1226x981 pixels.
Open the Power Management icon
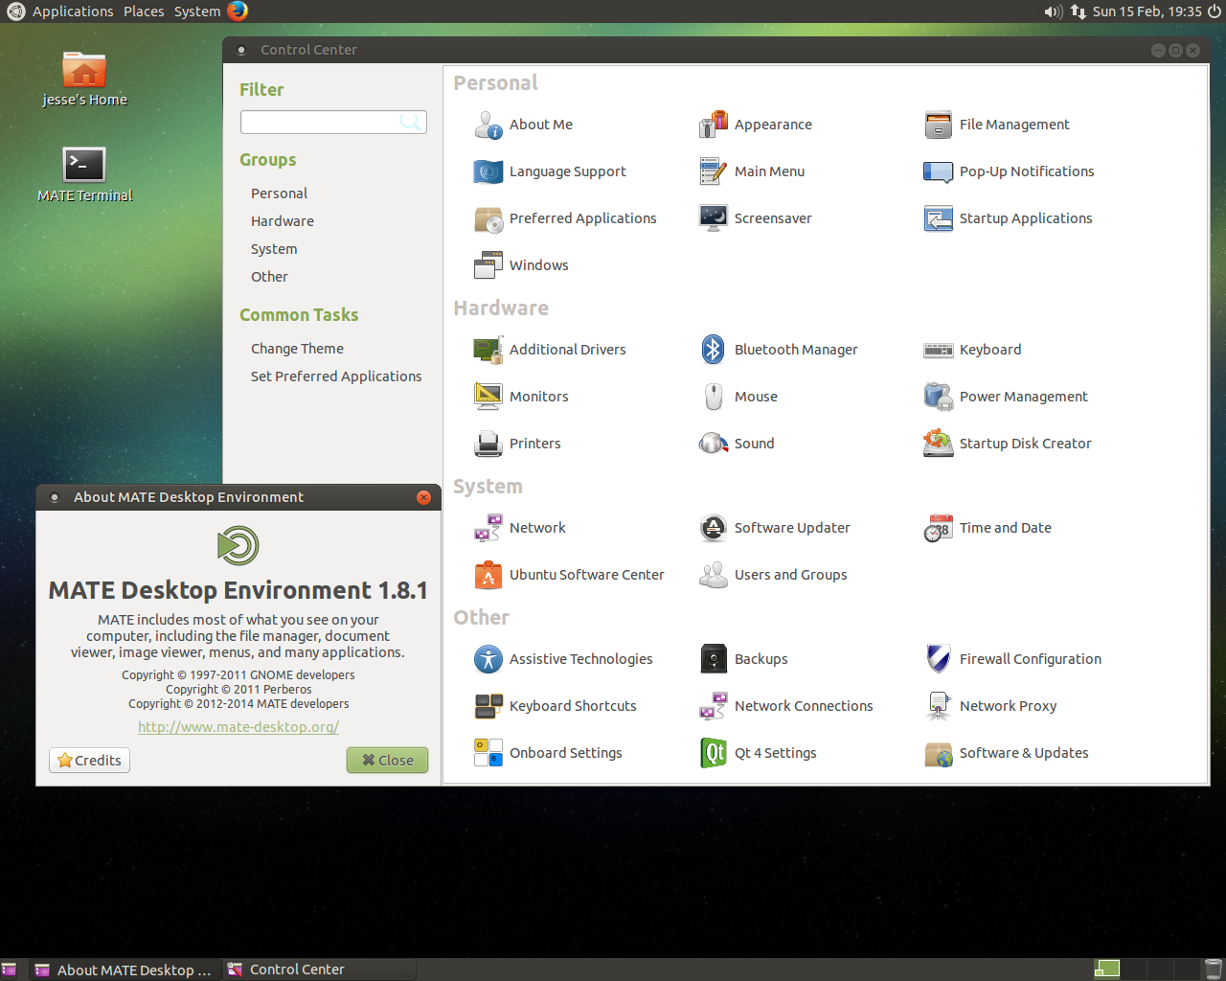pos(939,397)
